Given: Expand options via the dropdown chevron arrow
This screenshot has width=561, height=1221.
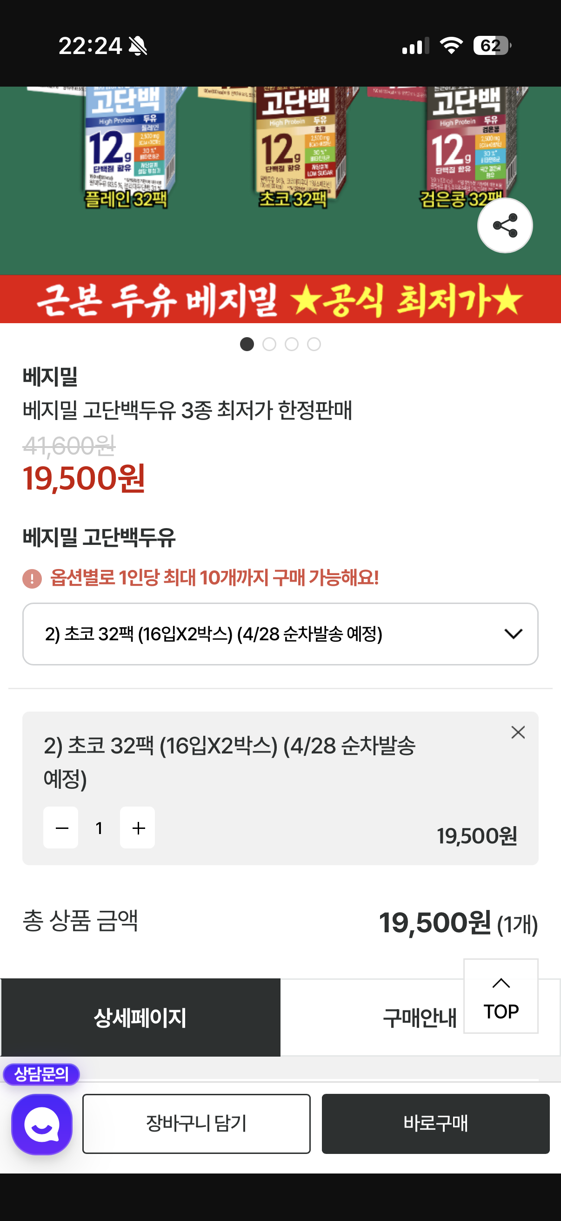Looking at the screenshot, I should [513, 634].
